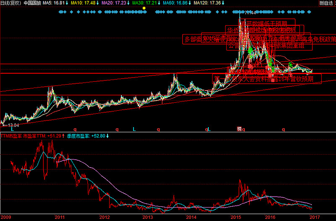The image size is (336, 221).
Task: Click the 2011 year axis label
Action: (60, 217)
